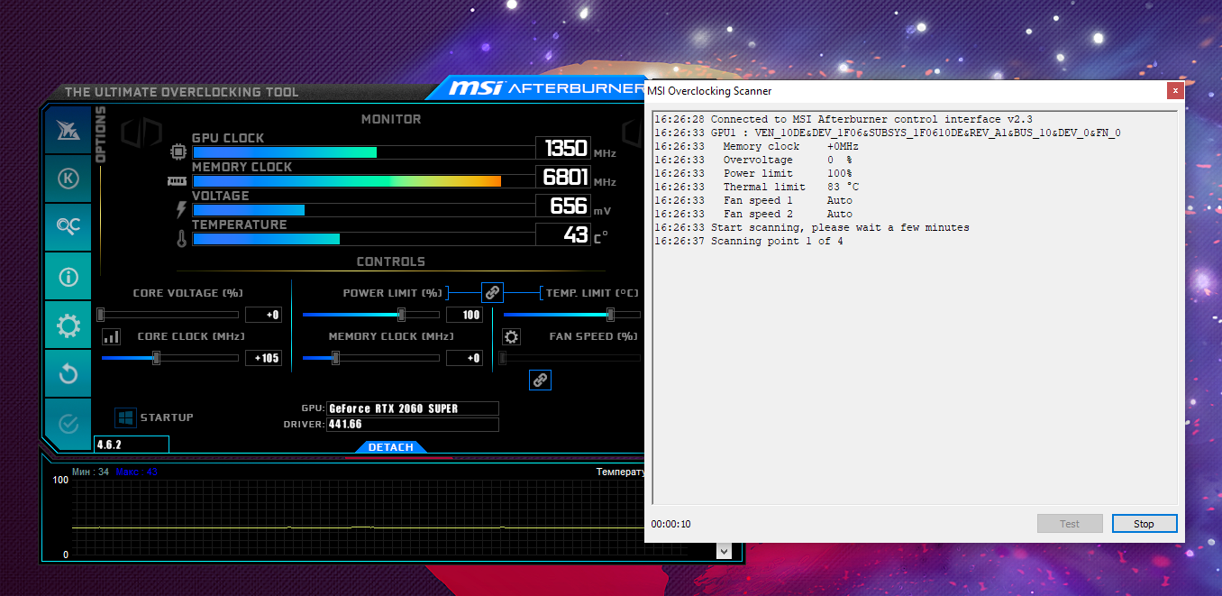Click the GPU name GeForce RTX 2060 SUPER field

coord(413,408)
